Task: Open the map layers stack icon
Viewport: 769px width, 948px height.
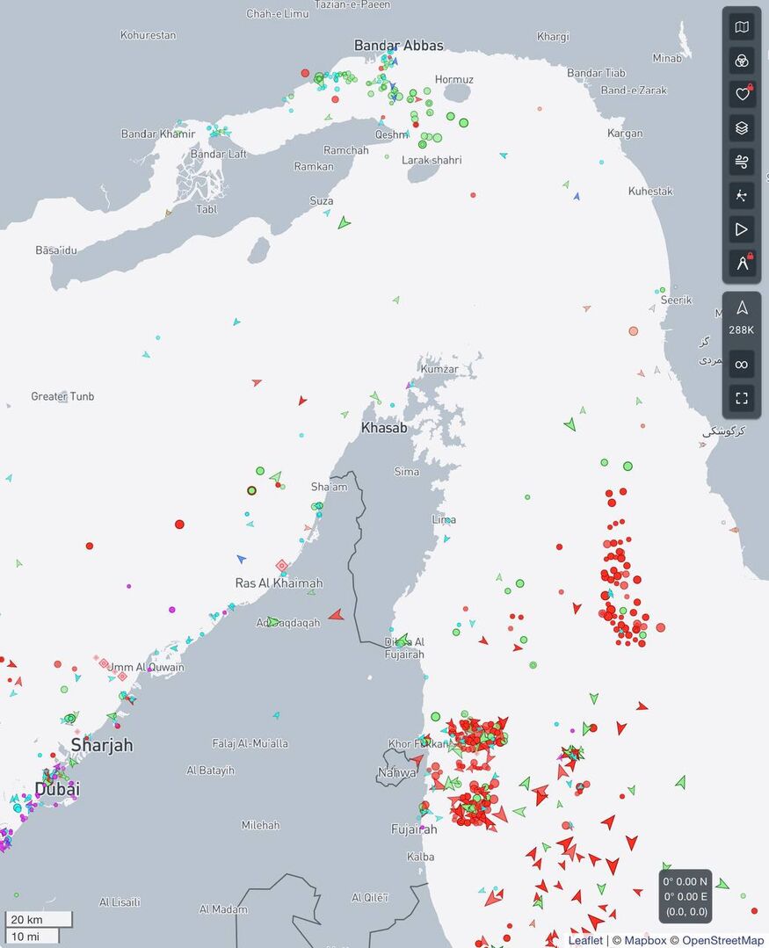Action: (742, 128)
